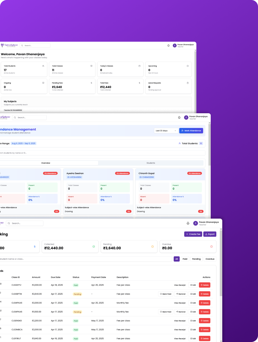
Task: Focus the search box in the Welcome dashboard window
Action: click(x=35, y=45)
